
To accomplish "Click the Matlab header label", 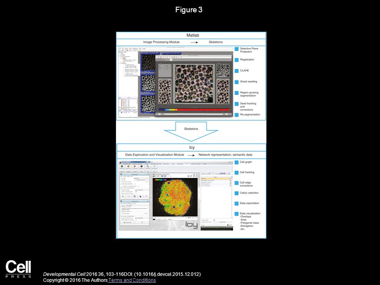I will [x=193, y=35].
